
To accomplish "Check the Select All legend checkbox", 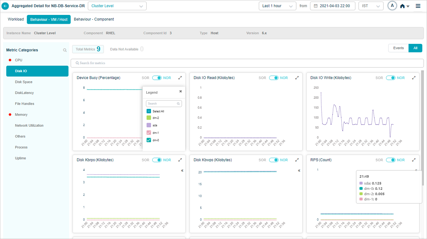I will coord(148,111).
